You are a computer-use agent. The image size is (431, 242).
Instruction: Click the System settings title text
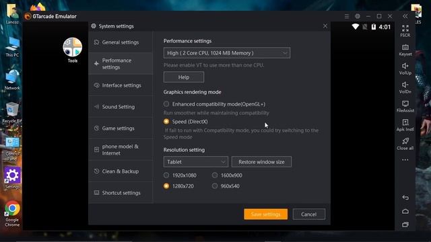(x=117, y=26)
